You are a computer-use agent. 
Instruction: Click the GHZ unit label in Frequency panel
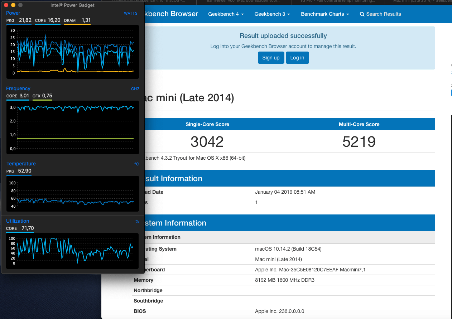point(135,89)
